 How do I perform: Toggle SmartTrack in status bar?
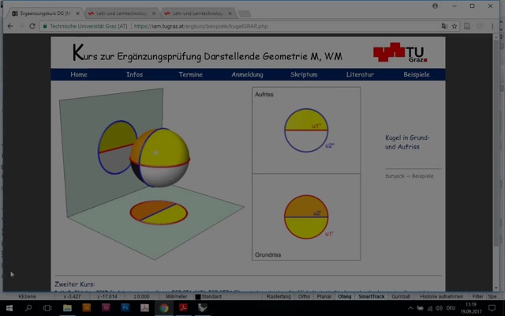(x=371, y=296)
